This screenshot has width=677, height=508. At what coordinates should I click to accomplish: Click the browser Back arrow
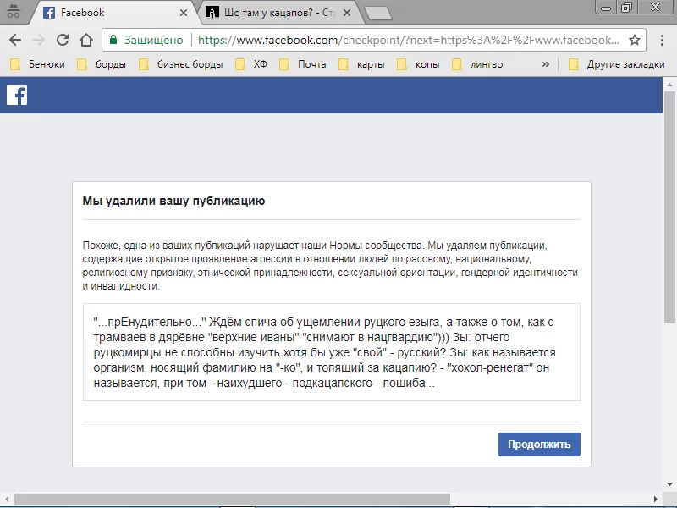pyautogui.click(x=15, y=40)
